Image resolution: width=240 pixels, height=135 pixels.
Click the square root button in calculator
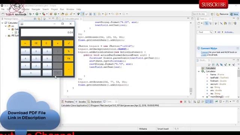[69, 43]
